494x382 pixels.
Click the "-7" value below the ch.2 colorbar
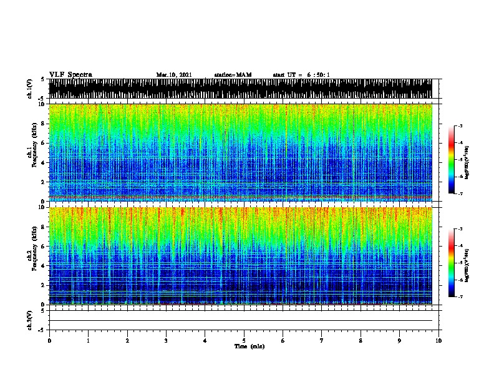(460, 296)
